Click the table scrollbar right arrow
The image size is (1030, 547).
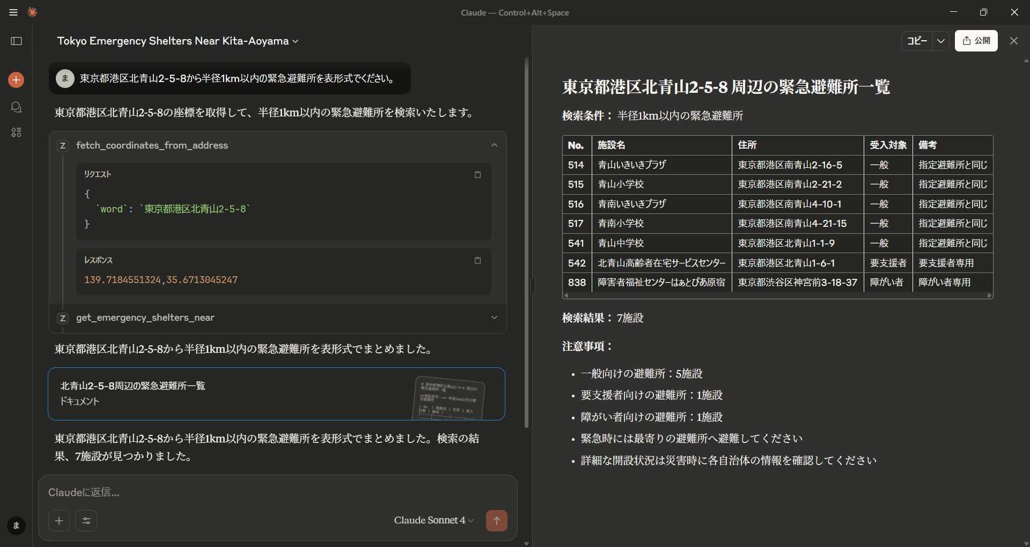(990, 295)
